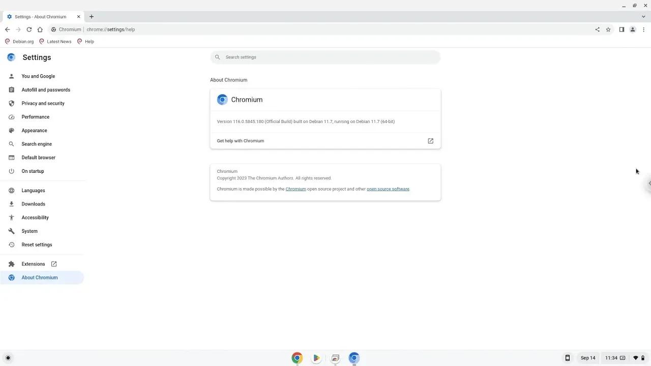
Task: Go back using the back arrow
Action: [7, 29]
